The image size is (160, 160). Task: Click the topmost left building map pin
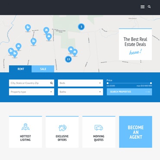28,28
